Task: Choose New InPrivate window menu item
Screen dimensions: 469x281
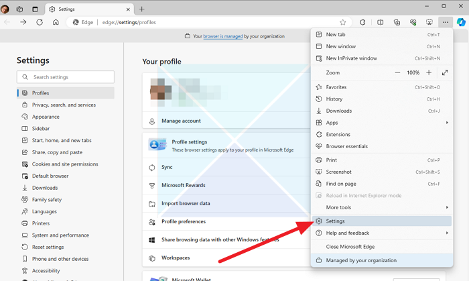Action: (x=382, y=58)
